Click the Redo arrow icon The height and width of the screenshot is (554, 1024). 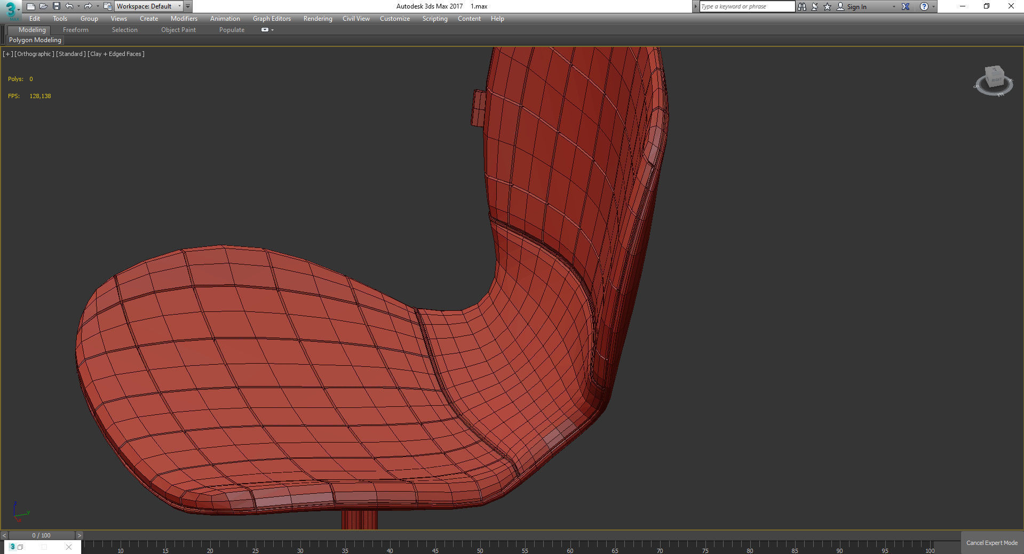coord(88,6)
